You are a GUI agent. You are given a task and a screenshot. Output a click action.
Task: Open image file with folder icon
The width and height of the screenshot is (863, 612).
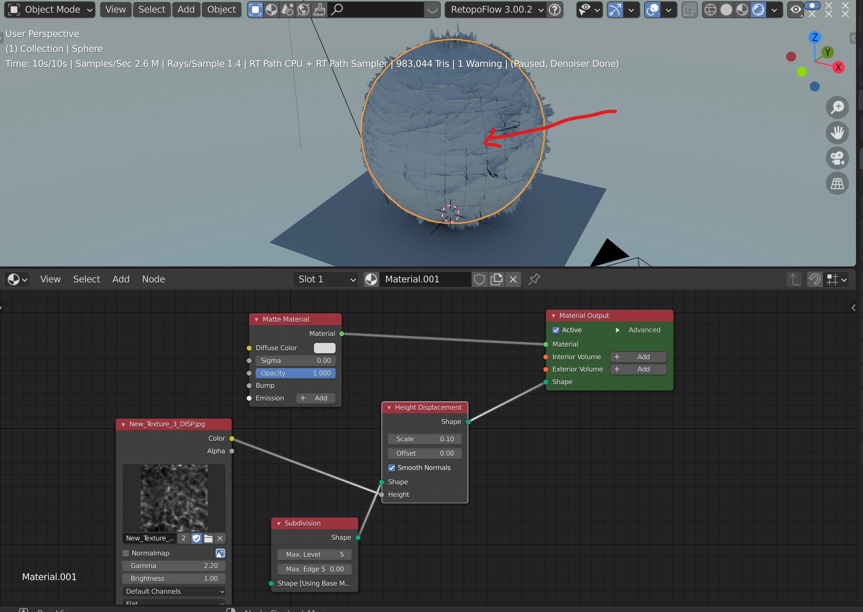(x=208, y=538)
